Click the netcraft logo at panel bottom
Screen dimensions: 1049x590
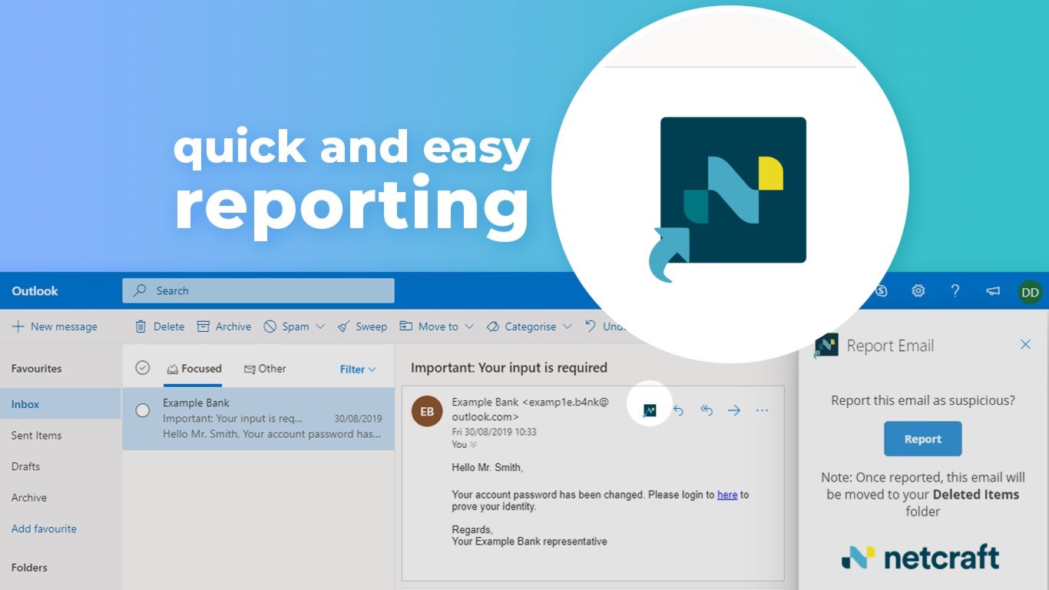(920, 557)
